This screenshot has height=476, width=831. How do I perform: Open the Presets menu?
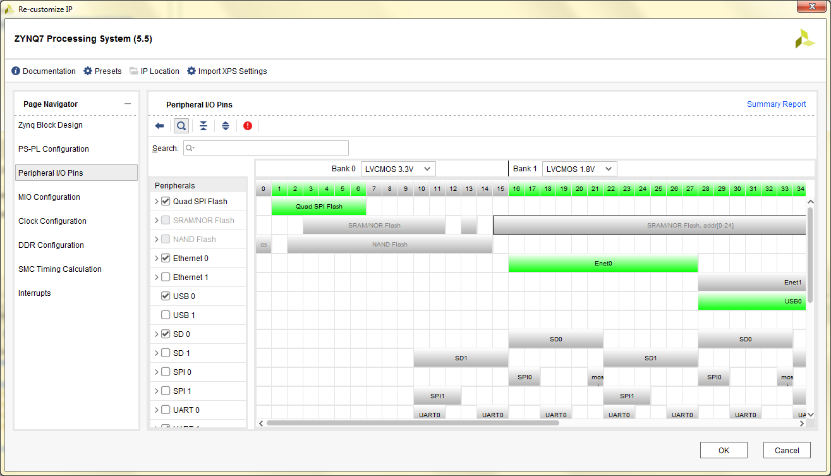pyautogui.click(x=102, y=71)
